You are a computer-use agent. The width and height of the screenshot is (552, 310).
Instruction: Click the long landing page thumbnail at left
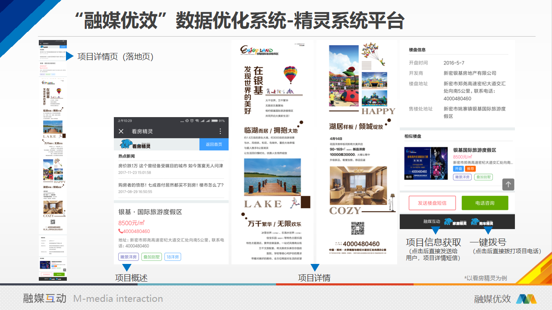pyautogui.click(x=53, y=160)
